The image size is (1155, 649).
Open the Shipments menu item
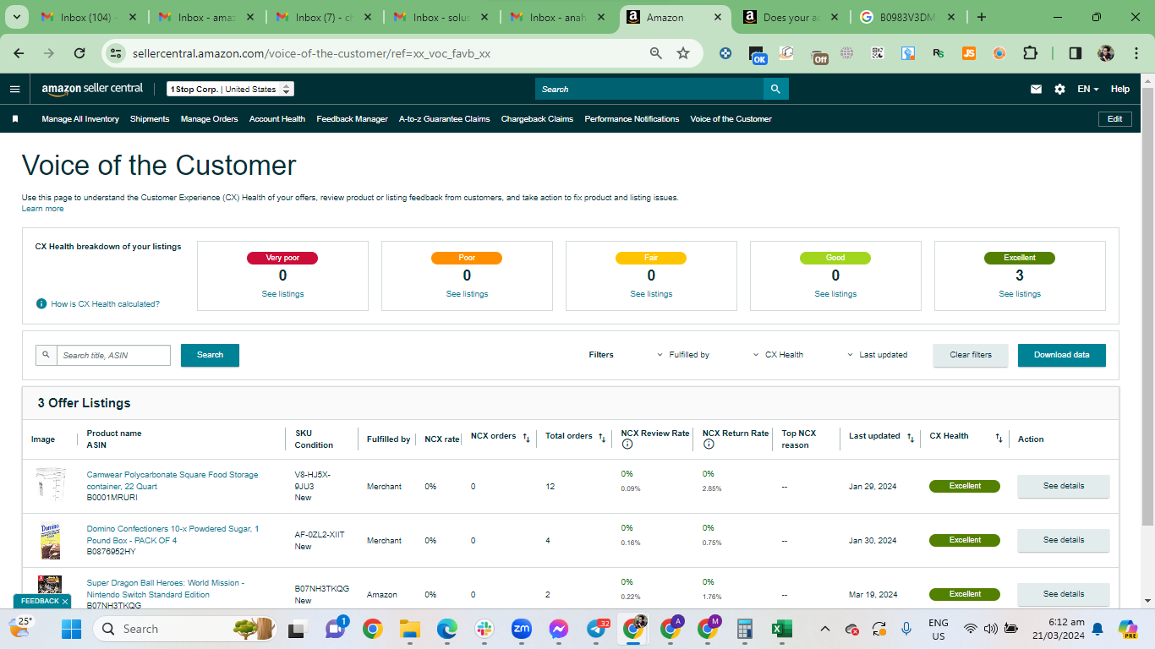click(x=150, y=119)
